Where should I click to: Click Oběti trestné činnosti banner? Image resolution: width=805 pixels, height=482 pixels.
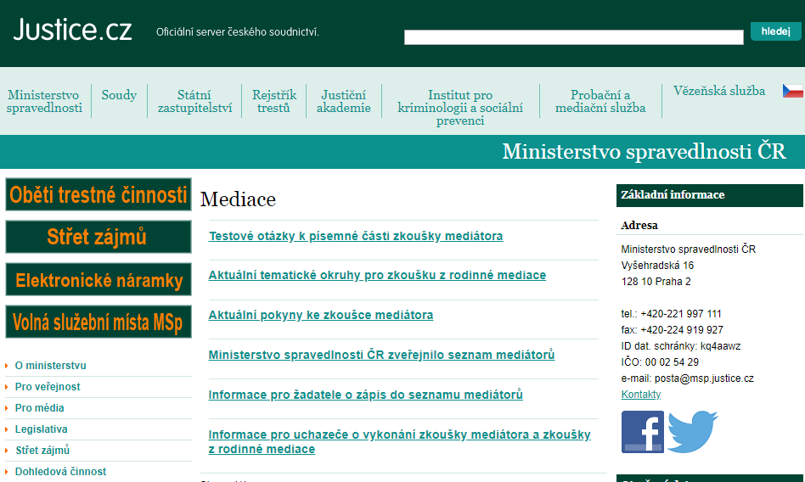99,194
